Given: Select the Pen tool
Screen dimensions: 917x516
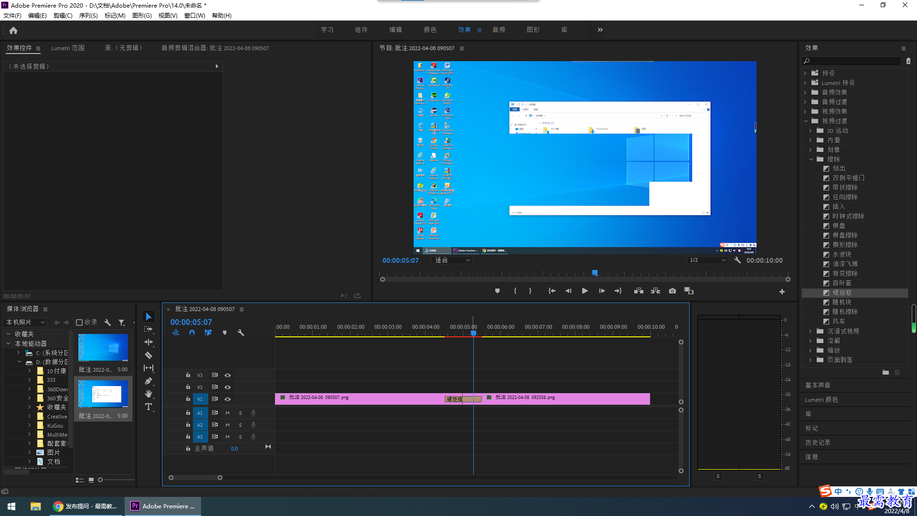Looking at the screenshot, I should click(149, 381).
